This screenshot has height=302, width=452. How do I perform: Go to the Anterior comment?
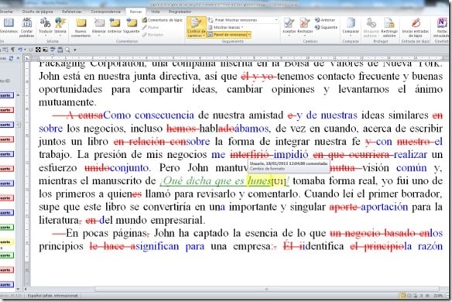point(115,26)
